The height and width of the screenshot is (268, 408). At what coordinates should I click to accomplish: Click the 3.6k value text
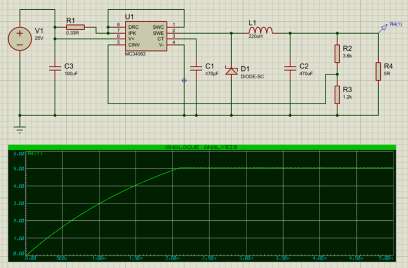click(347, 56)
